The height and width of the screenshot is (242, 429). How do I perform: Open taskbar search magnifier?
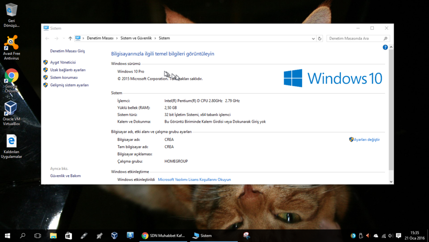23,236
